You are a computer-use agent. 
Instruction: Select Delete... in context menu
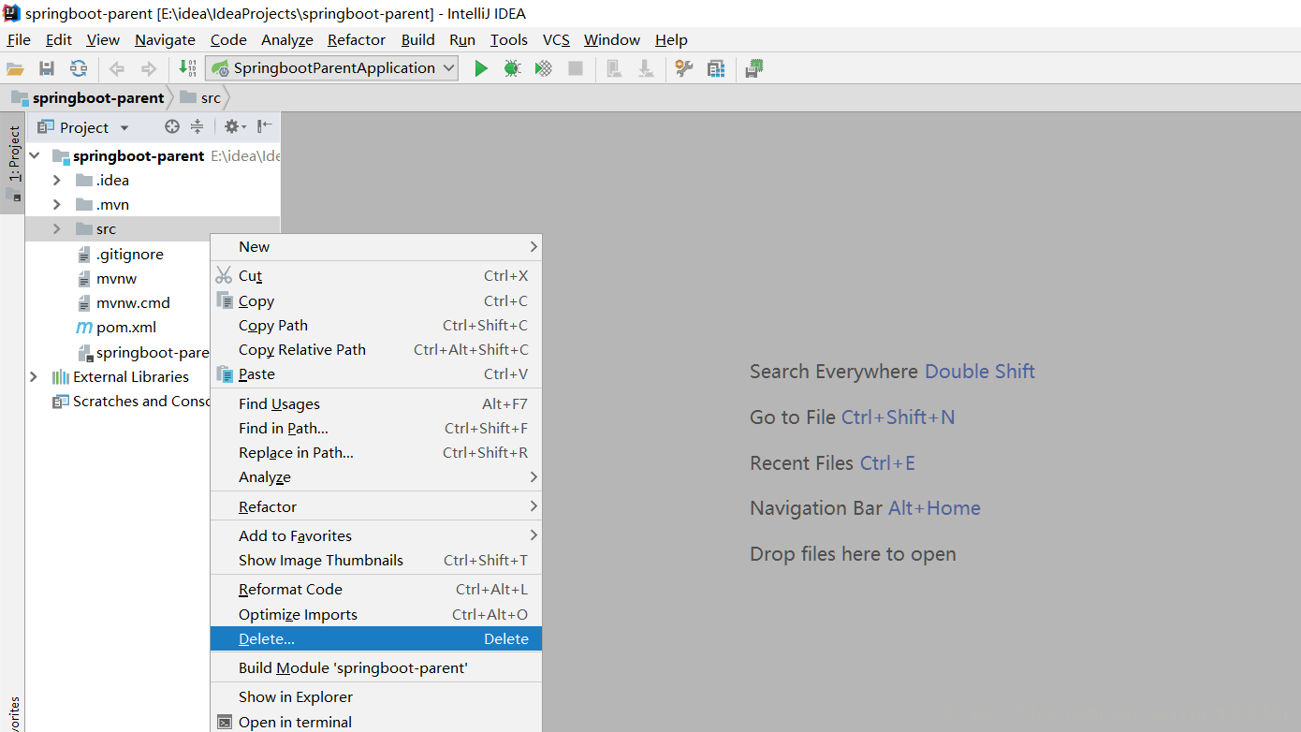tap(376, 638)
